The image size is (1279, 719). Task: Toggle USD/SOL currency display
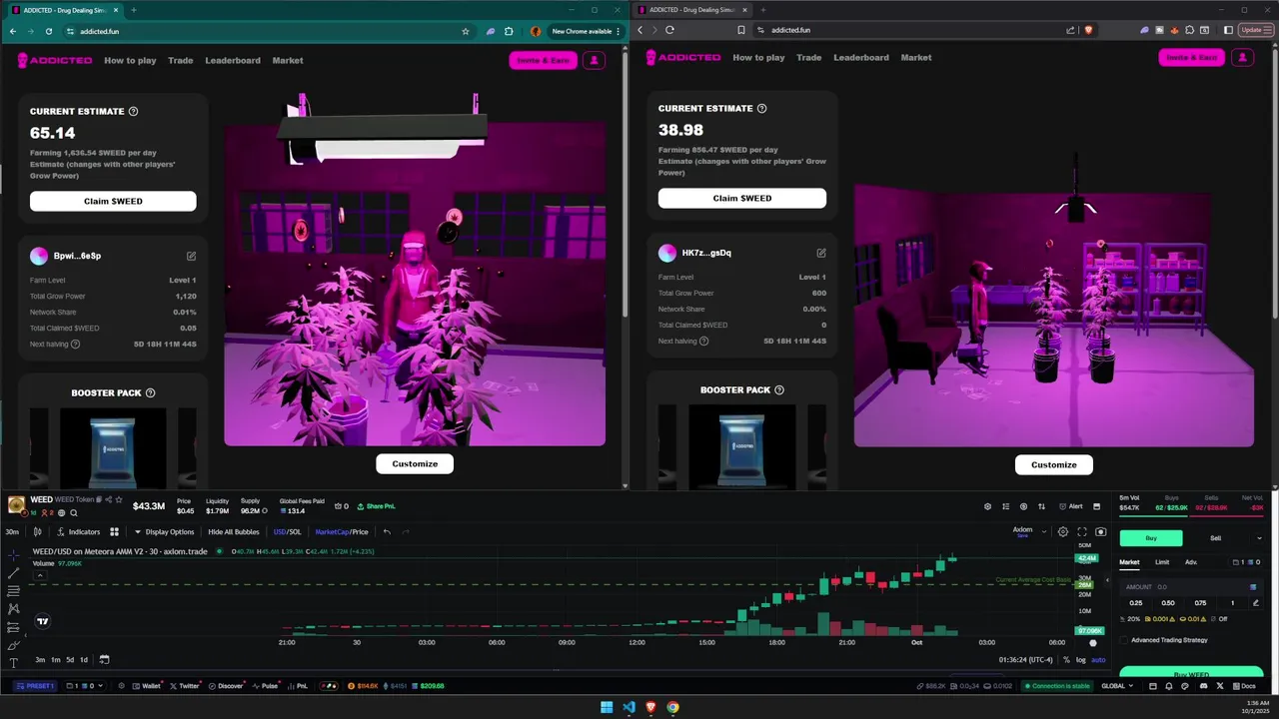287,532
